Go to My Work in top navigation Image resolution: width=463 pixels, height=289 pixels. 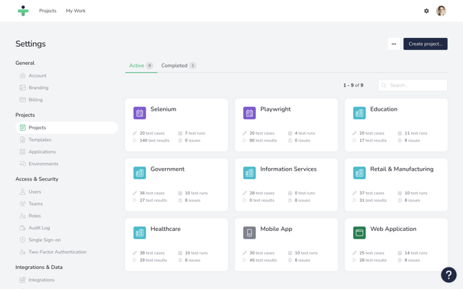76,11
